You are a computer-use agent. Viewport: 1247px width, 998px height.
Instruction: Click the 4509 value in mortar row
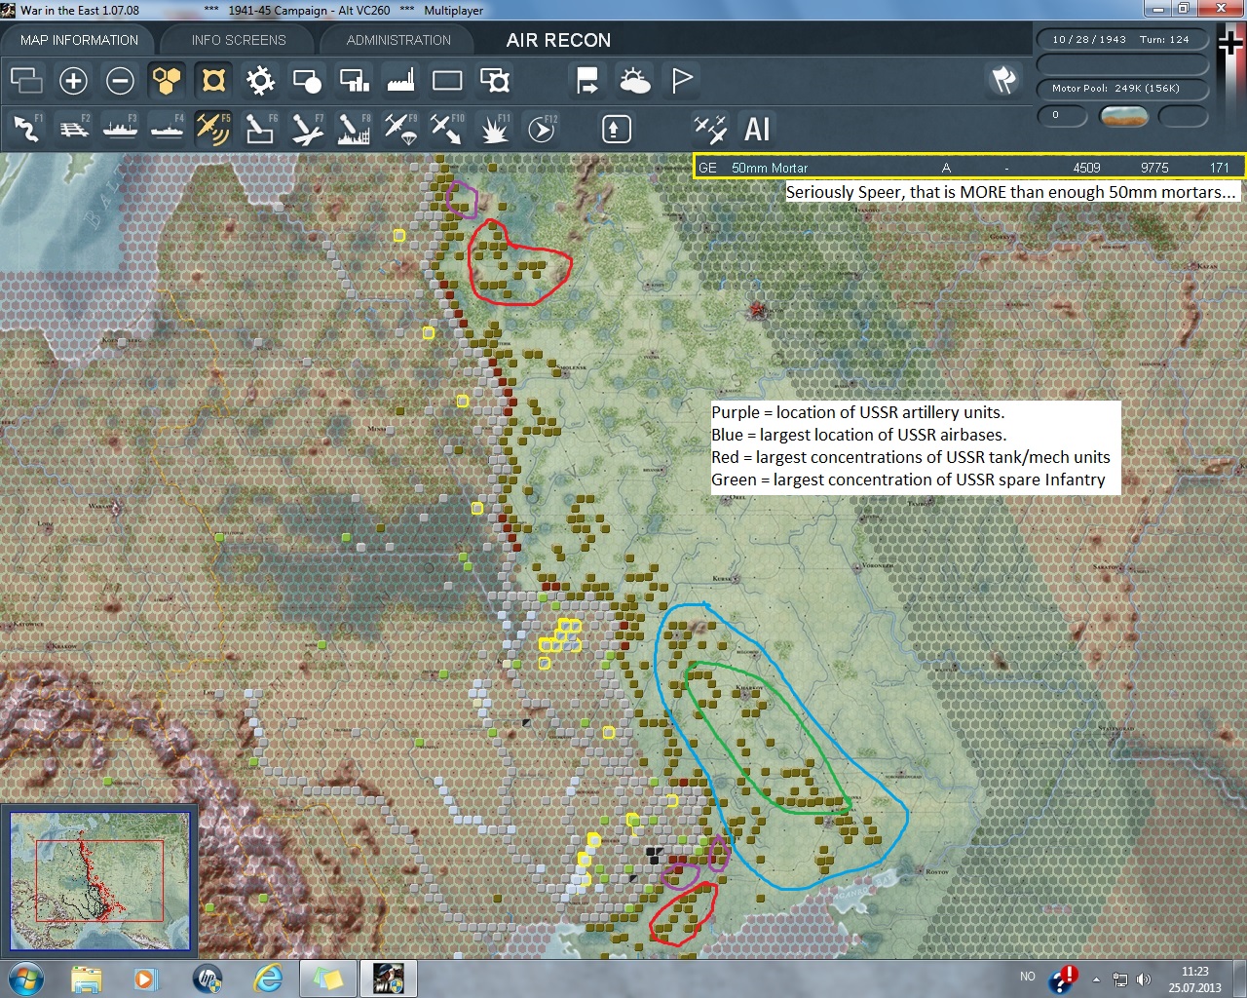[1086, 168]
